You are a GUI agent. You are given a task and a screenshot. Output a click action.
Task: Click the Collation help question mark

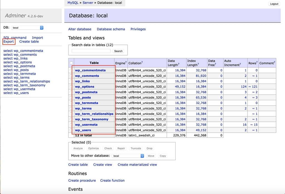pyautogui.click(x=142, y=62)
